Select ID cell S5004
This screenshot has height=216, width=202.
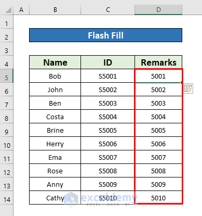click(107, 117)
